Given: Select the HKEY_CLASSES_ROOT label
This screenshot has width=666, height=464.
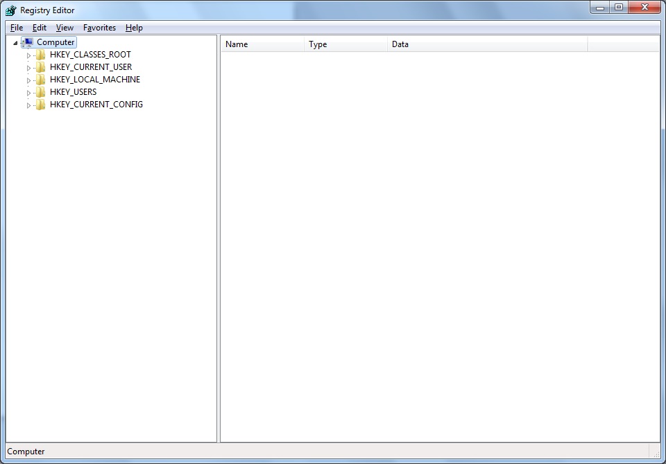Looking at the screenshot, I should tap(90, 55).
